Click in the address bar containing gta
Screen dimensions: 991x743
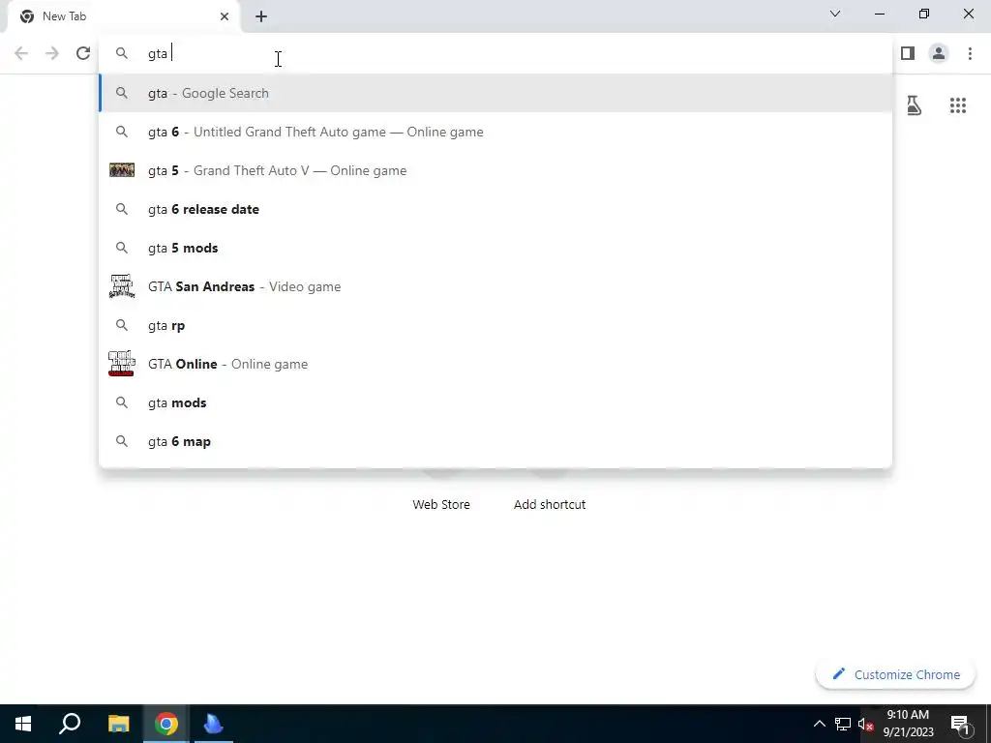pos(495,54)
